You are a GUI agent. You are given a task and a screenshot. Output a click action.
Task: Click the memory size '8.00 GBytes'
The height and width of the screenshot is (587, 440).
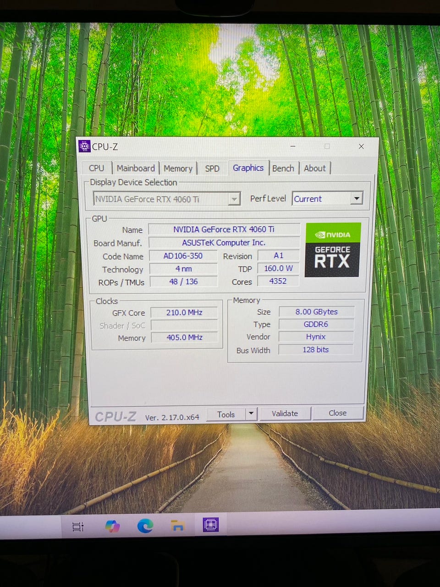[316, 312]
